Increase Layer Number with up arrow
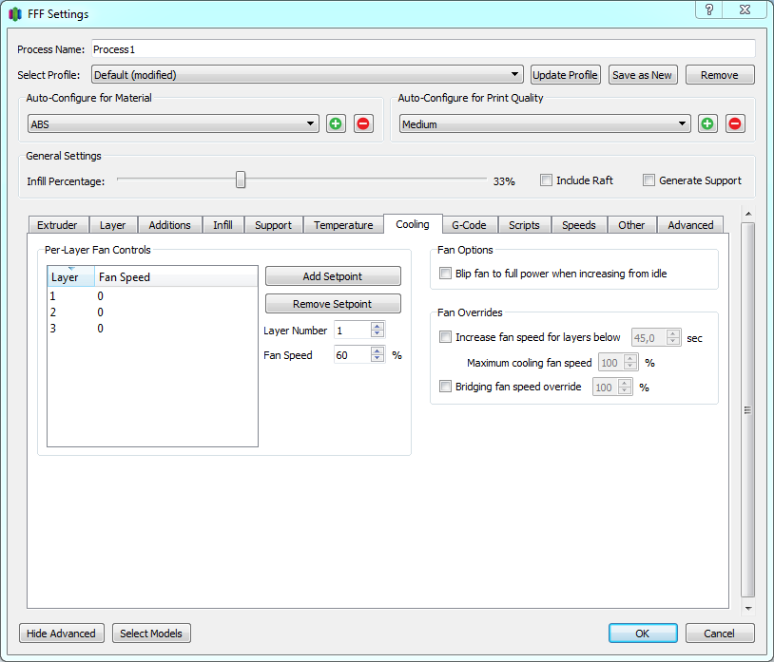The image size is (774, 662). click(x=377, y=326)
